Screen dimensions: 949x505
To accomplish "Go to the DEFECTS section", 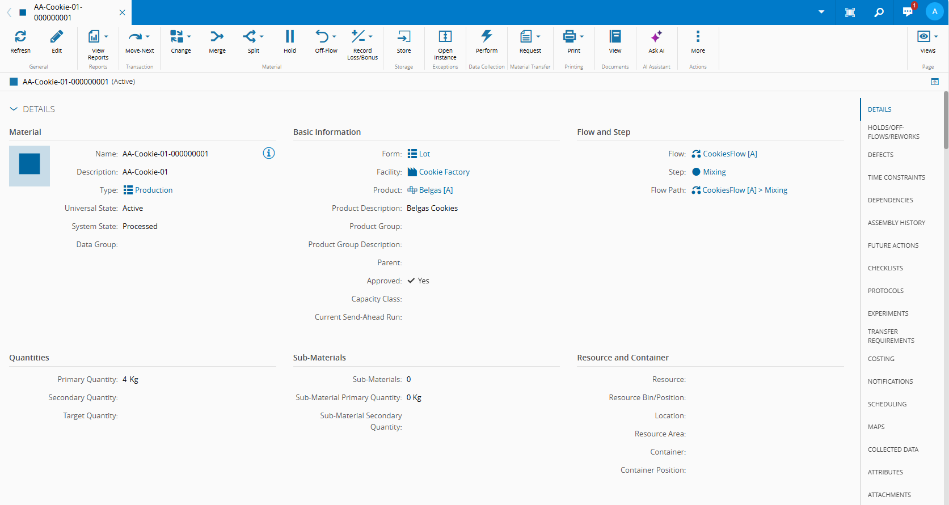I will point(880,155).
